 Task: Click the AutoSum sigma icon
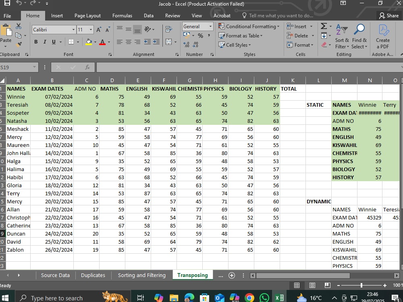[324, 26]
